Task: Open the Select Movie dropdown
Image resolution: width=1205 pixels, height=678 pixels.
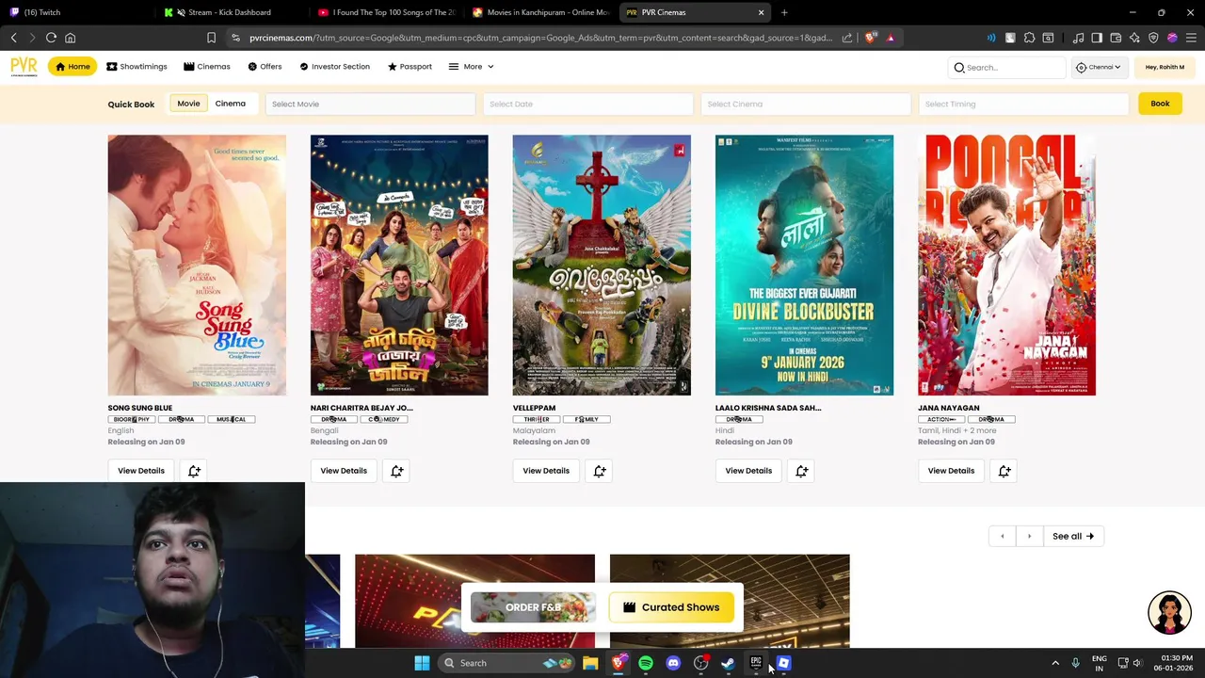Action: click(370, 104)
